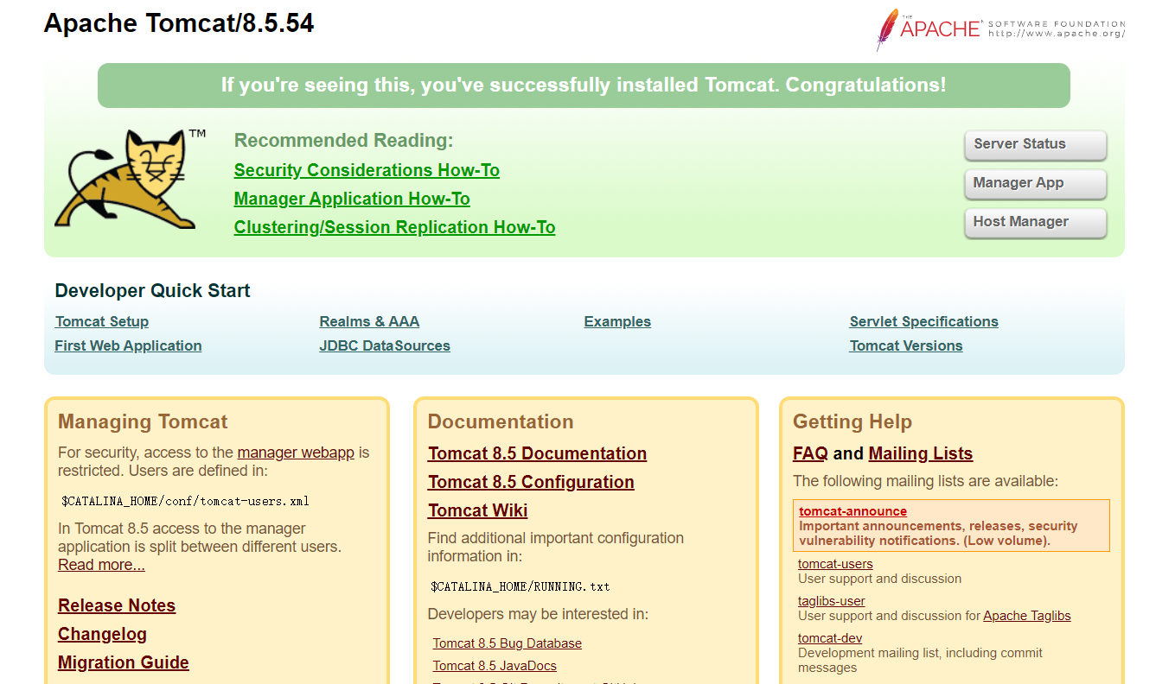Open Tomcat 8.5 Configuration link
1175x684 pixels.
click(x=531, y=482)
